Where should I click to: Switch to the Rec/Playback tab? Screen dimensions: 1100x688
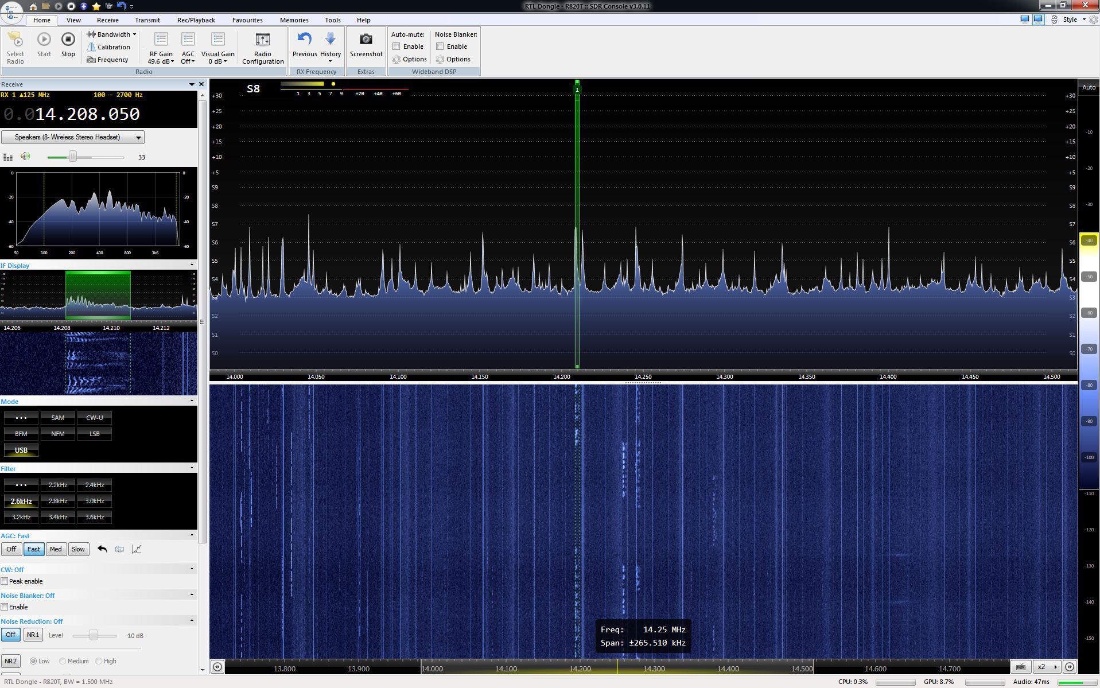tap(196, 20)
